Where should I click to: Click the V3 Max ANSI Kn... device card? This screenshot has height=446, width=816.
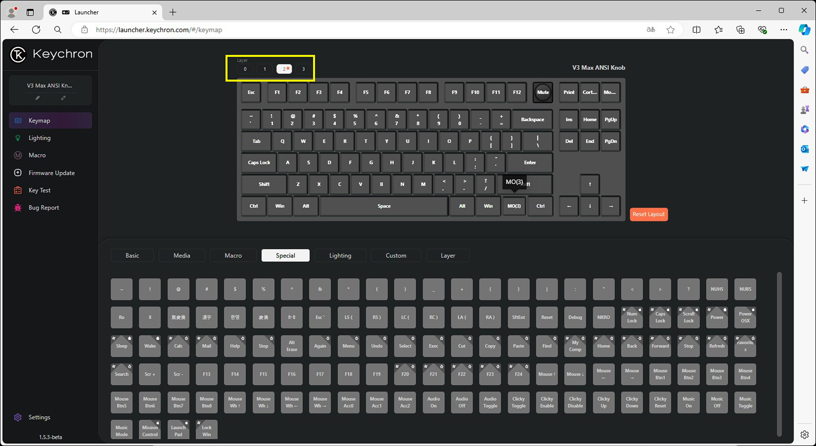[x=50, y=90]
